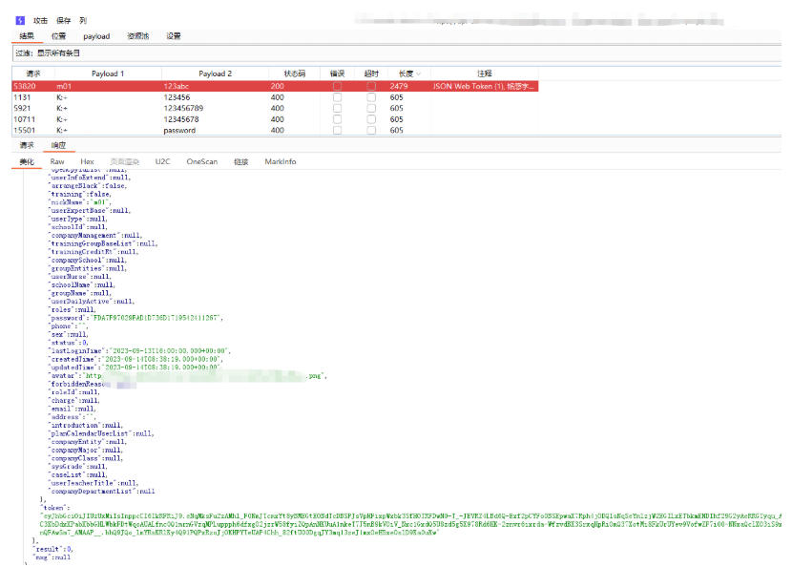Click the "result":0 line in response
Viewport: 792px width, 567px height.
click(x=53, y=549)
